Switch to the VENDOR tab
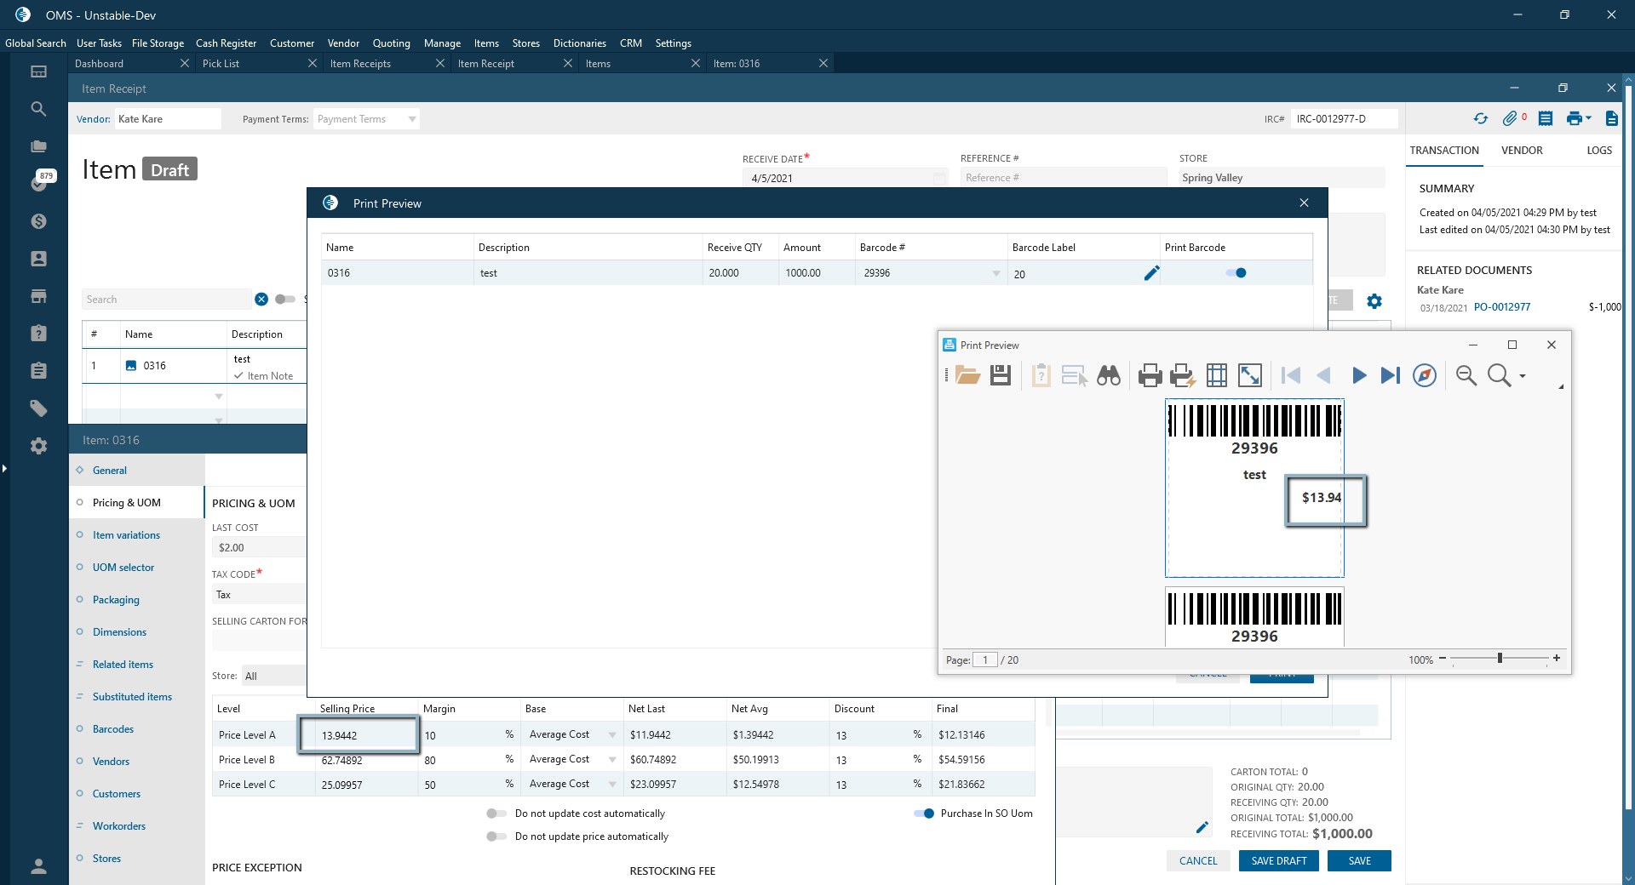1635x885 pixels. (1521, 151)
